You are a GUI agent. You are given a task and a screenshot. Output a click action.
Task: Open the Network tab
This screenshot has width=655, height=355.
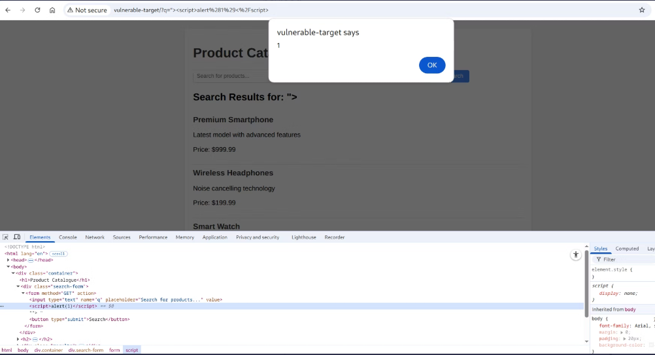click(95, 237)
